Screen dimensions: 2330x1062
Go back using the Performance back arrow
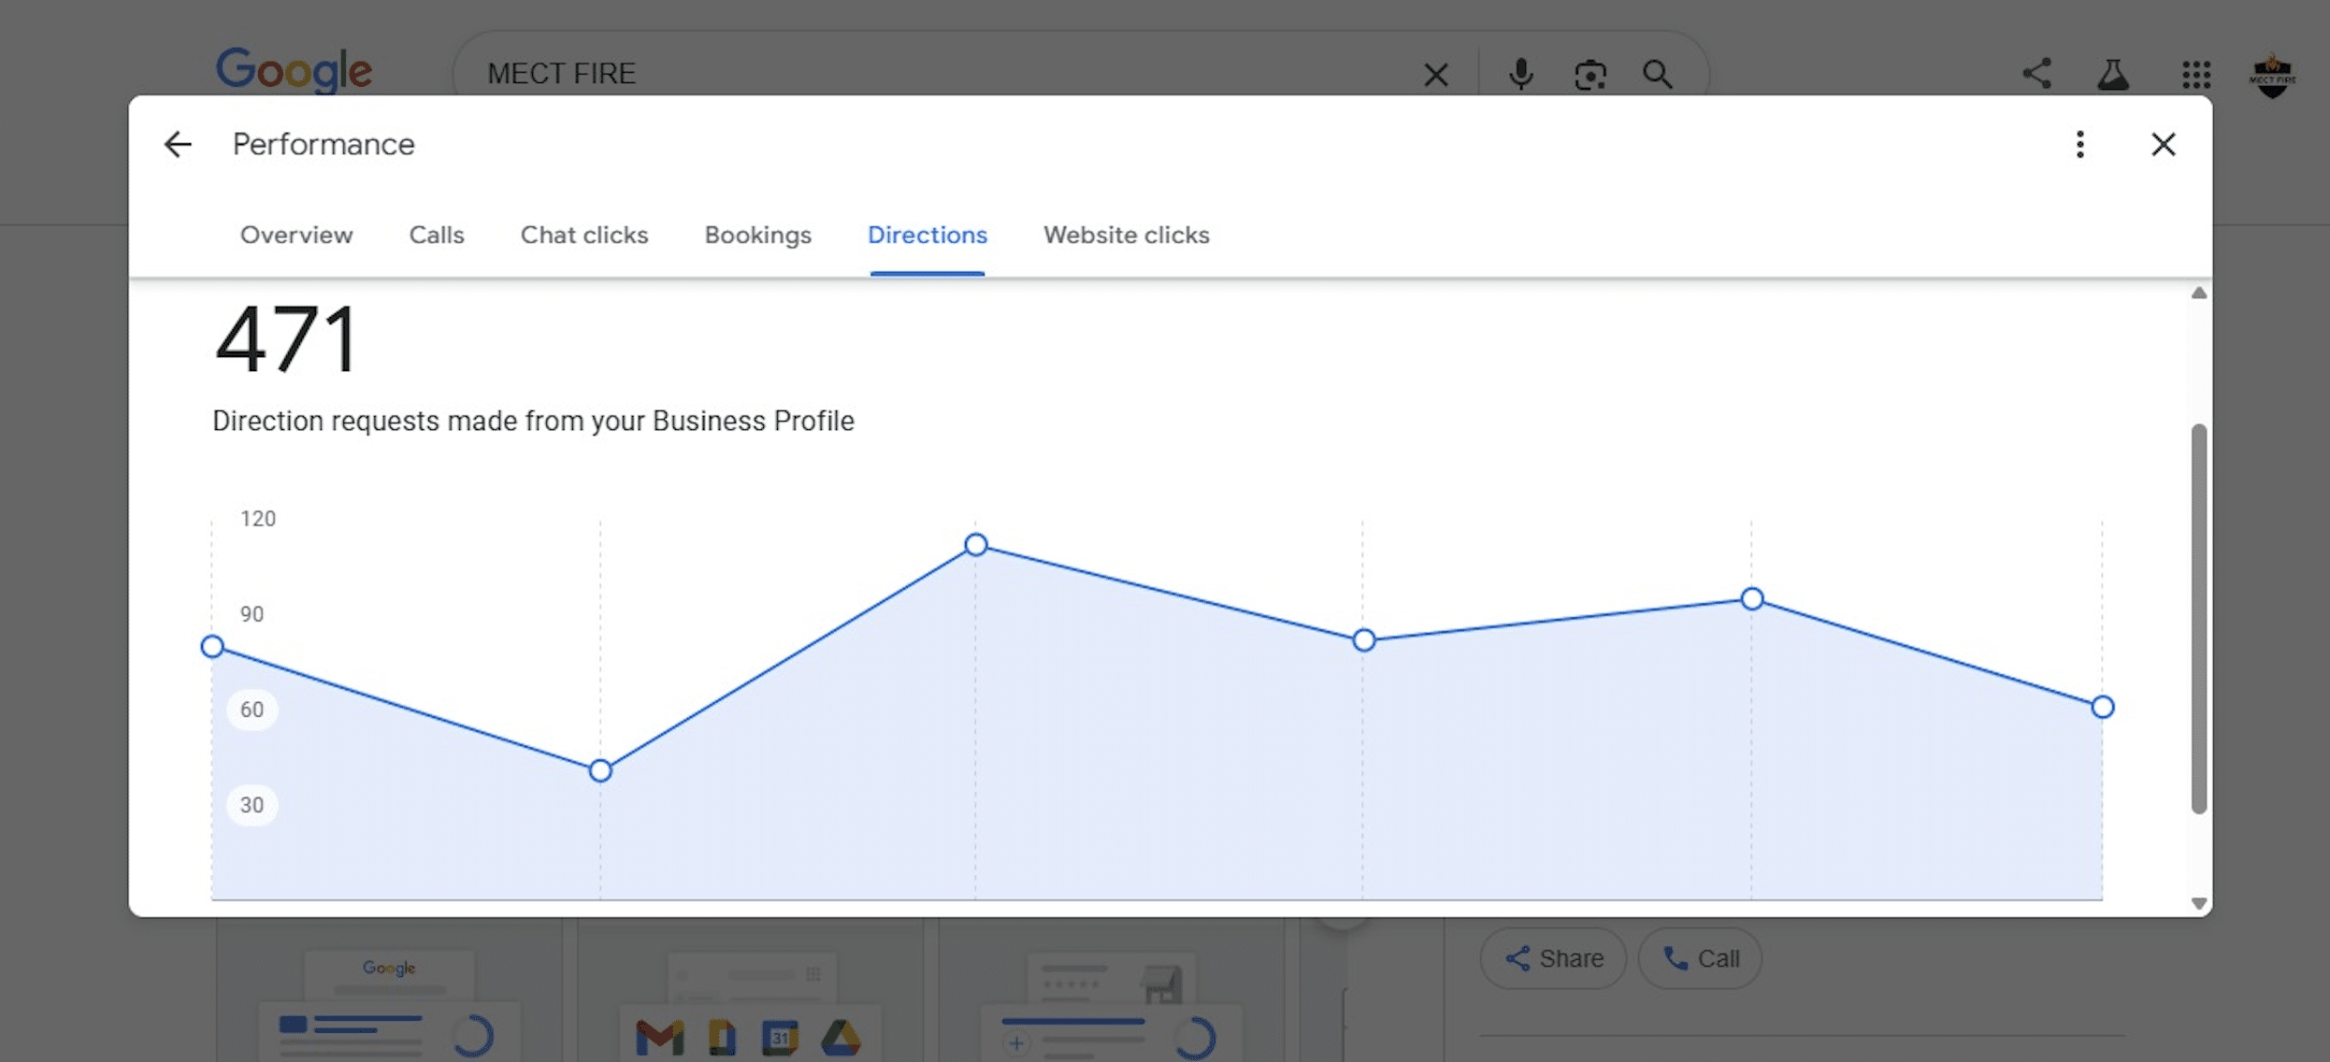pos(177,144)
